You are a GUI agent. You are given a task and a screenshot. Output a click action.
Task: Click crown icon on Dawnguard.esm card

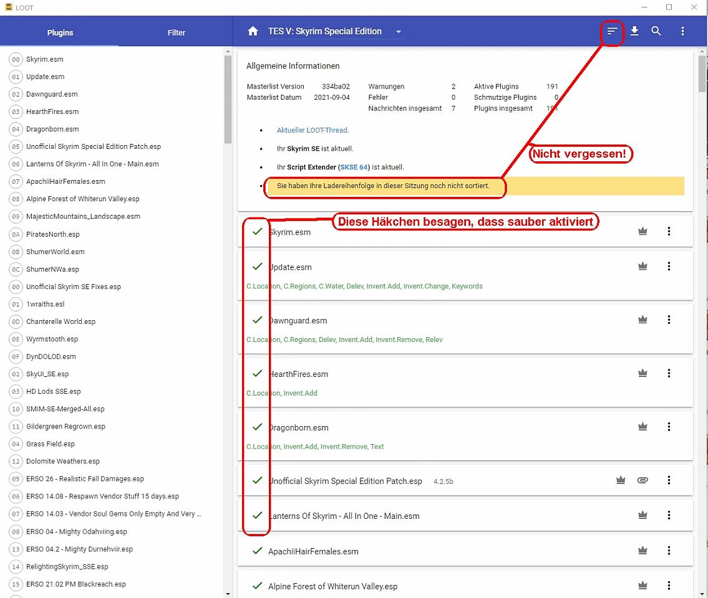pos(643,320)
